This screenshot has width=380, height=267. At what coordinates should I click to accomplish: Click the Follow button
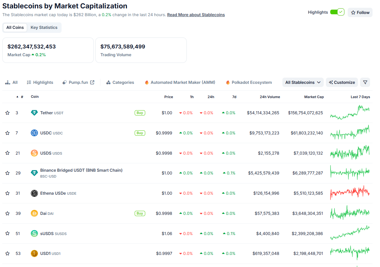tap(360, 12)
